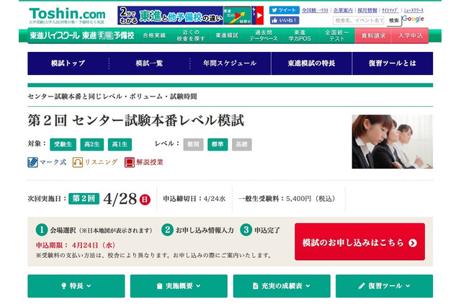Screen dimensions: 461x307
Task: Select the 高1生 target tag
Action: [x=120, y=144]
